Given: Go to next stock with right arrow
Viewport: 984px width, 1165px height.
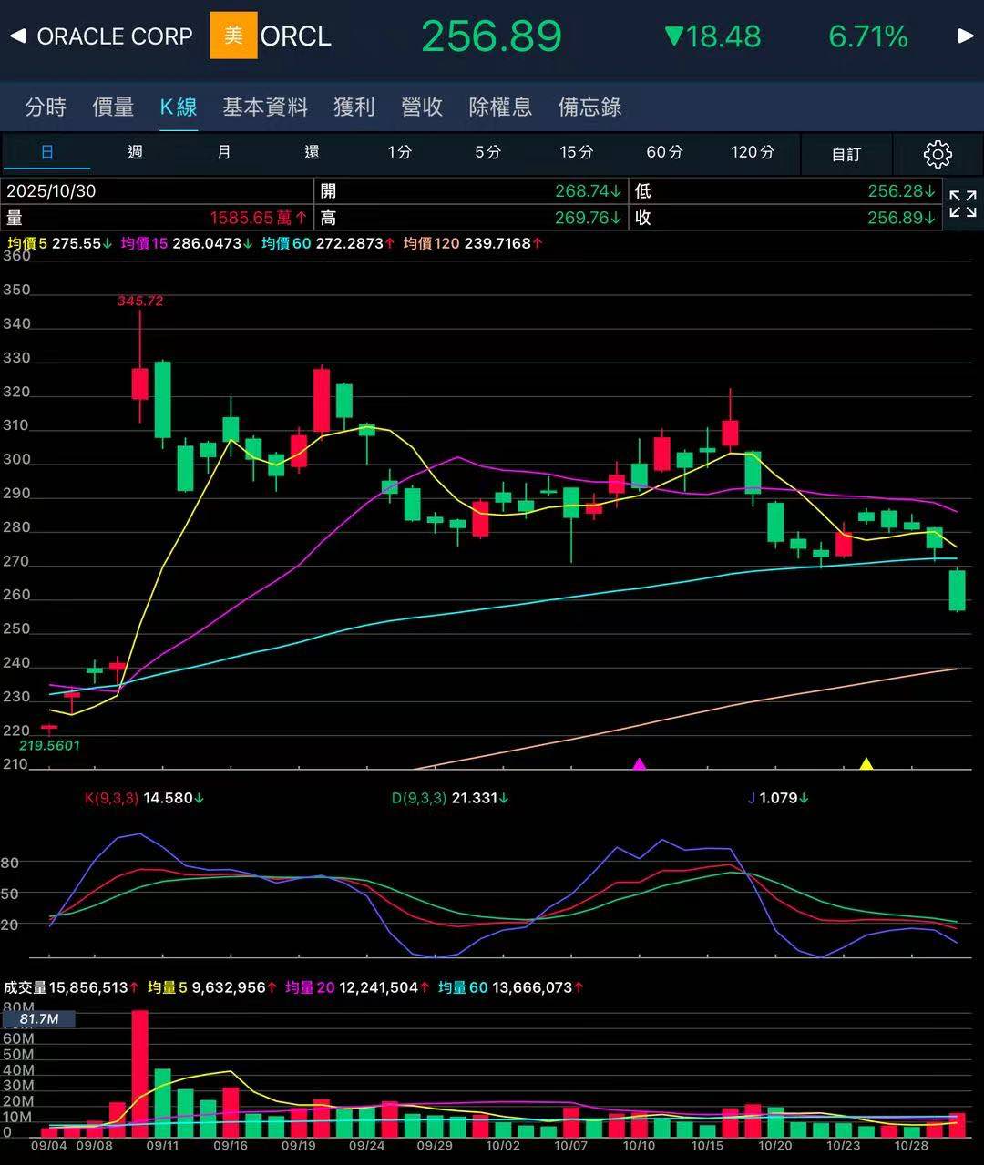Looking at the screenshot, I should [966, 36].
